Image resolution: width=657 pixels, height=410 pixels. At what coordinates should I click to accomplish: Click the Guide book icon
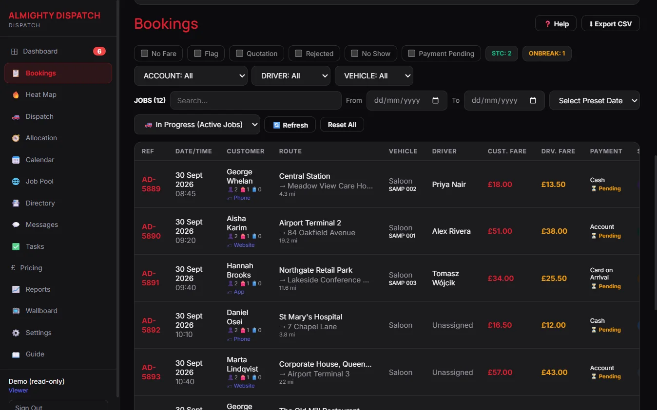pos(16,354)
